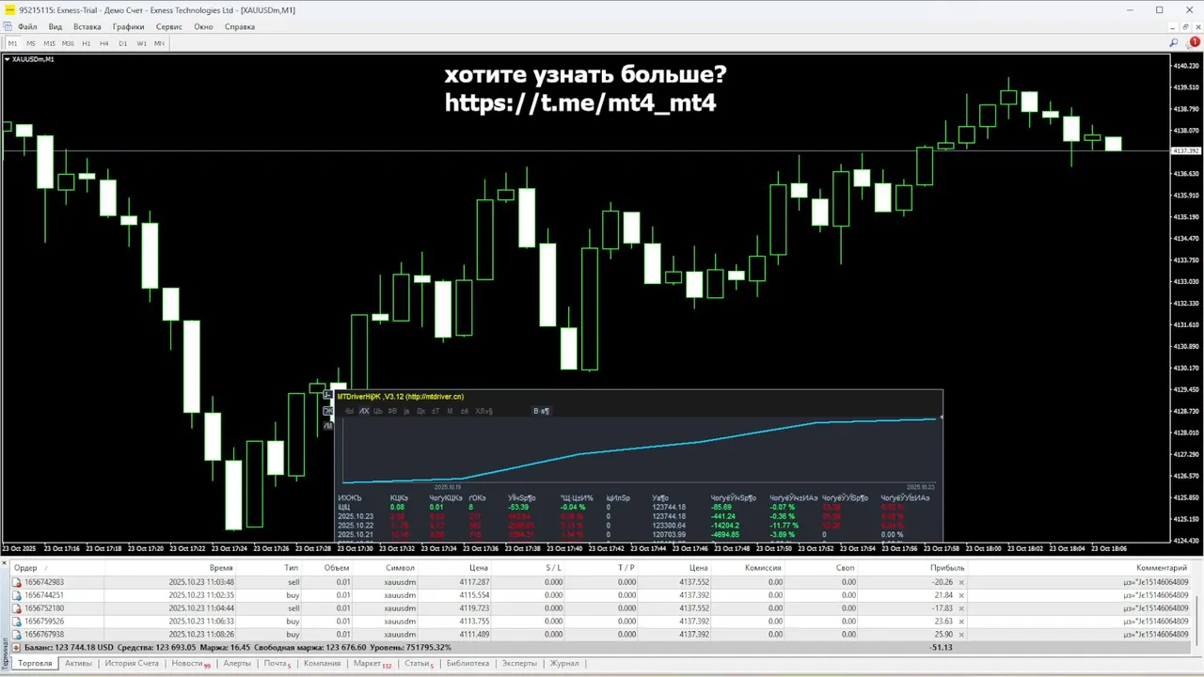This screenshot has width=1204, height=677.
Task: Close order 1656744251 with its x button
Action: pyautogui.click(x=961, y=595)
